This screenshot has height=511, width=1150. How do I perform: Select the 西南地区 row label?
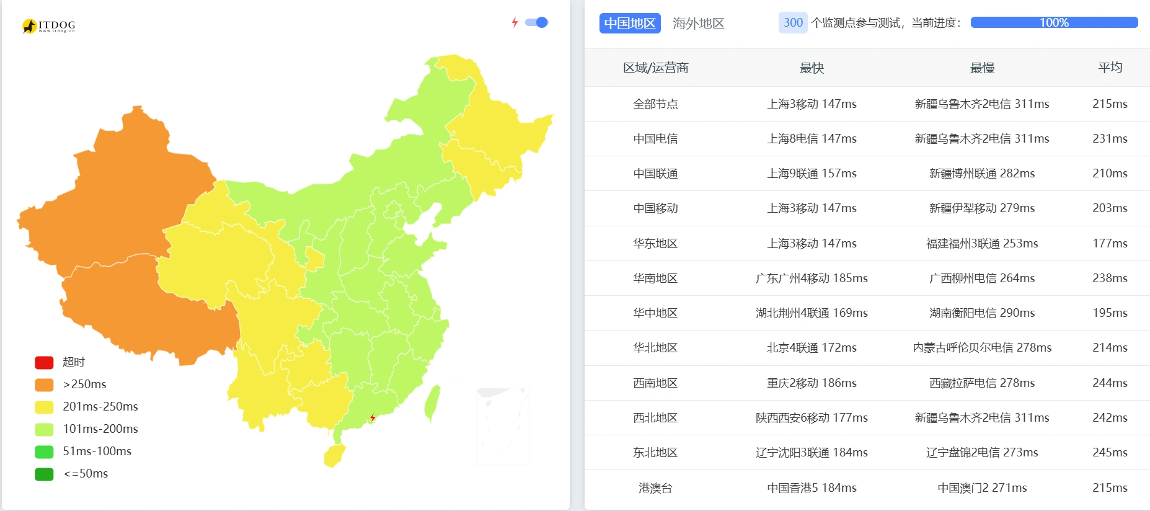tap(655, 383)
